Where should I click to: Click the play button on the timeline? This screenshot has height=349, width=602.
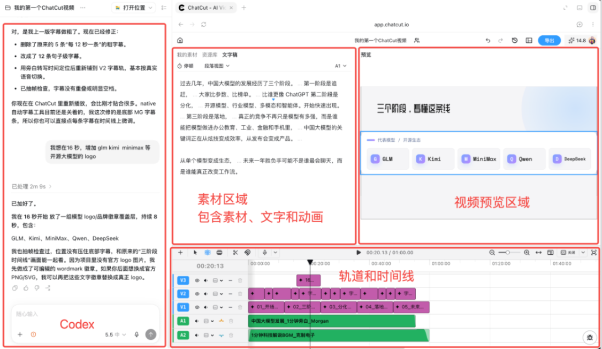pyautogui.click(x=359, y=253)
